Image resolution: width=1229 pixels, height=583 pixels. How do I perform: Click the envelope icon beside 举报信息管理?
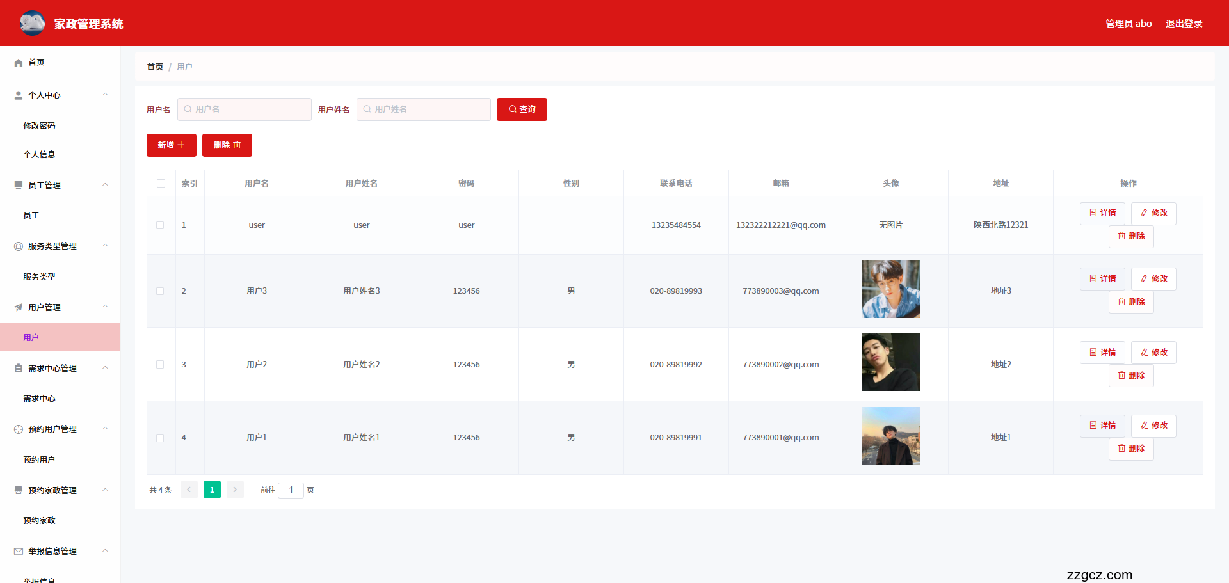19,552
